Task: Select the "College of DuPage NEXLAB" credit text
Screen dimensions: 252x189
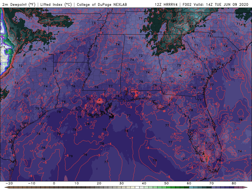Action: click(x=102, y=4)
